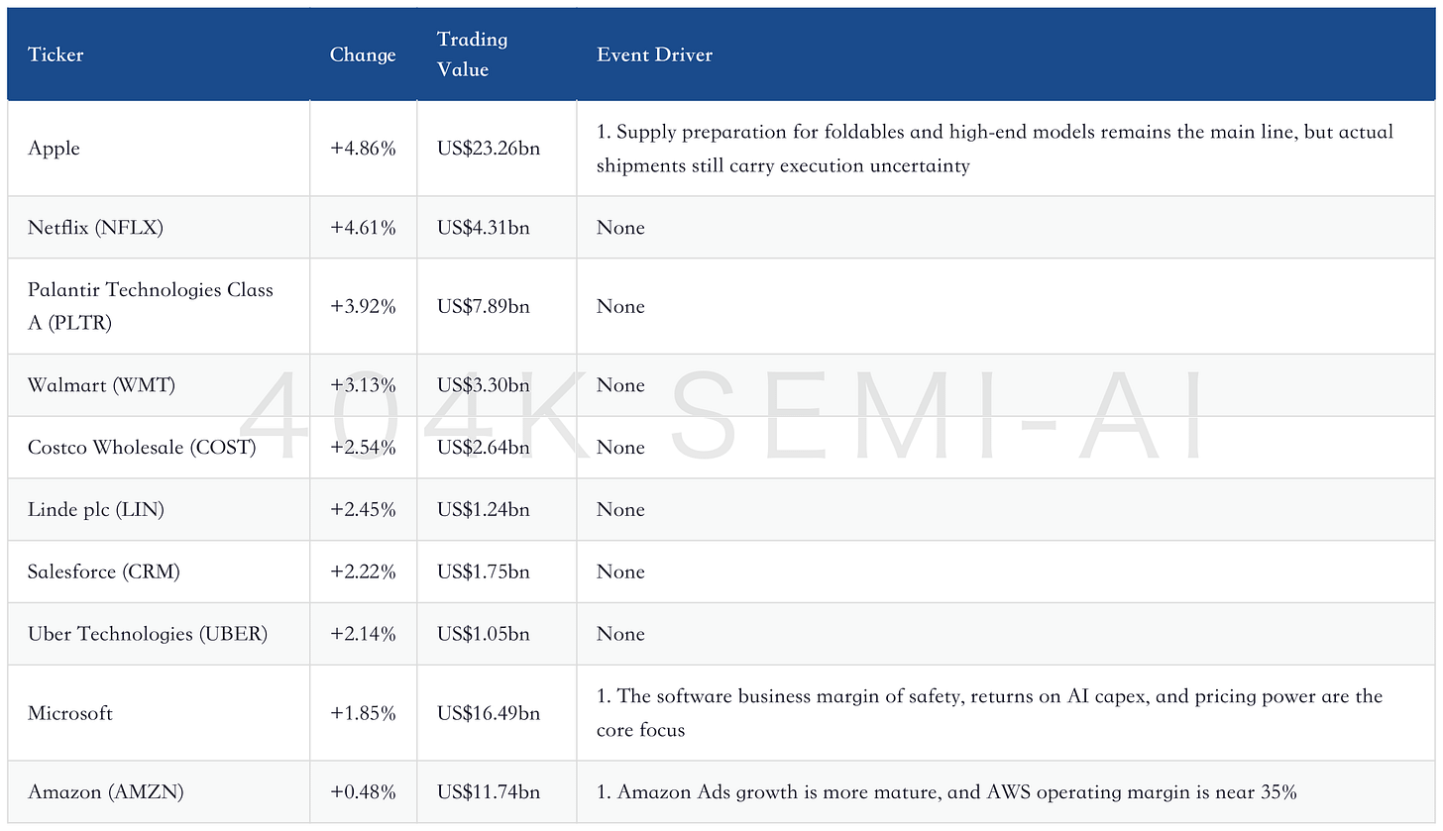Screen dimensions: 1443x831
Task: Click the Amazon (AMZN) ticker
Action: coord(105,792)
